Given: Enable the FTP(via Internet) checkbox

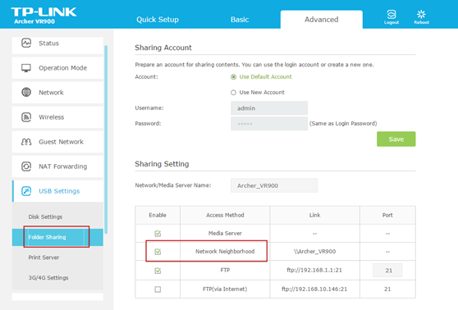Looking at the screenshot, I should (x=158, y=289).
